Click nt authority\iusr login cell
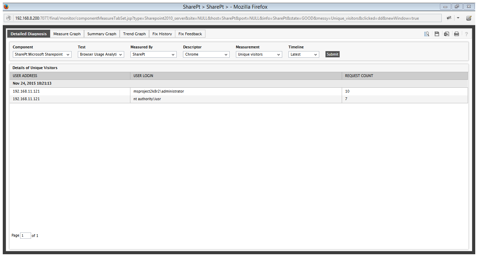 coord(236,99)
